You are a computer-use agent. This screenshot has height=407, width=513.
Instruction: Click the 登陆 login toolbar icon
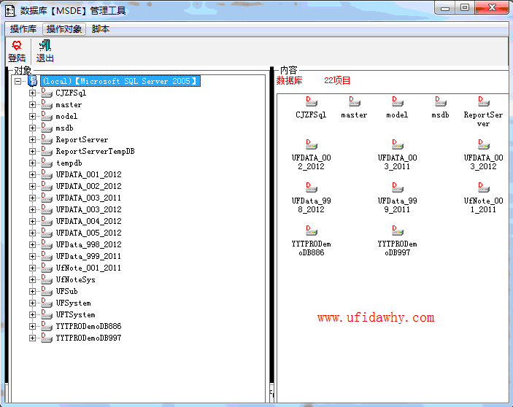[16, 51]
